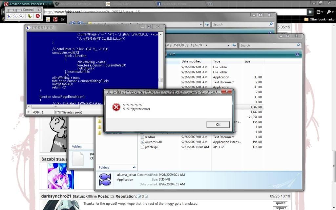This screenshot has height=210, width=336.
Task: Sort files by the Date modified column
Action: click(191, 61)
